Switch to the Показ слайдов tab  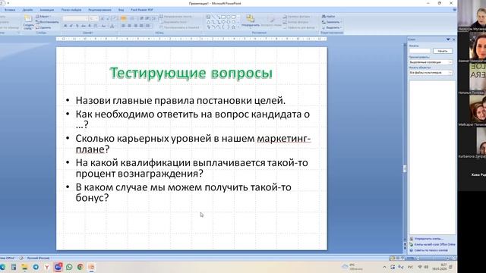(71, 10)
